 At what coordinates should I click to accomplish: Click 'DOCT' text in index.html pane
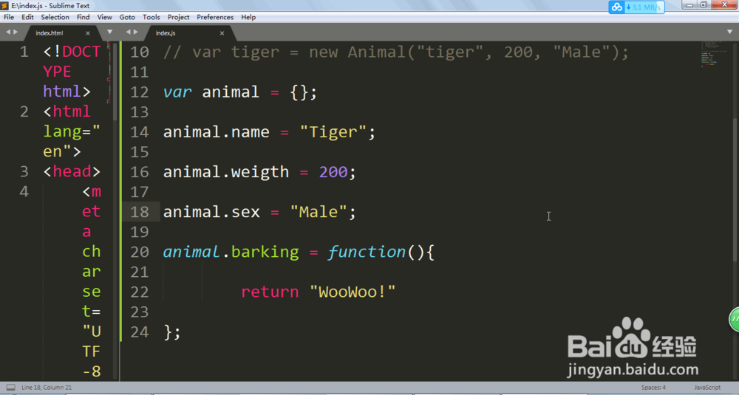click(x=81, y=52)
